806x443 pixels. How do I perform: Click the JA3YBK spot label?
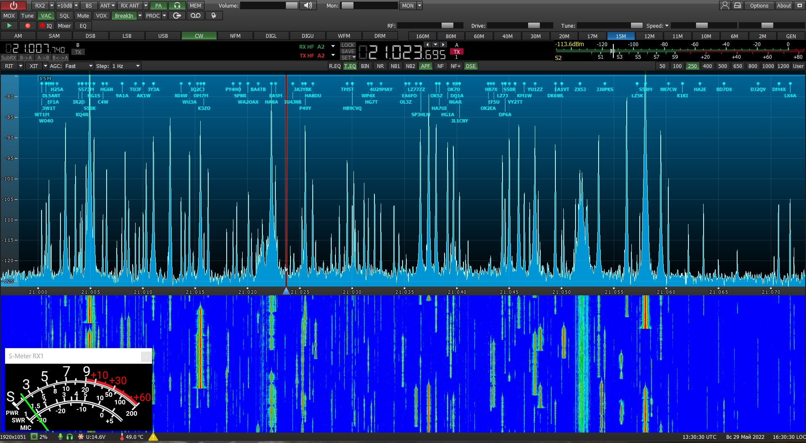click(303, 89)
